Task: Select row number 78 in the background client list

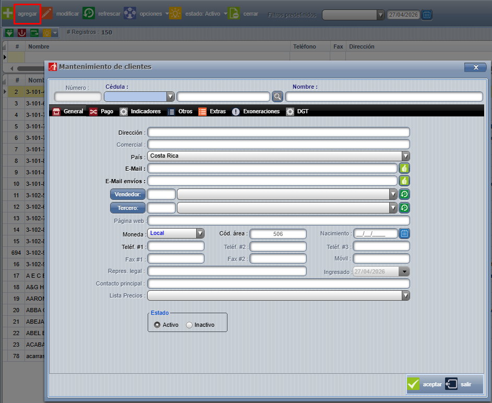Action: pyautogui.click(x=23, y=356)
